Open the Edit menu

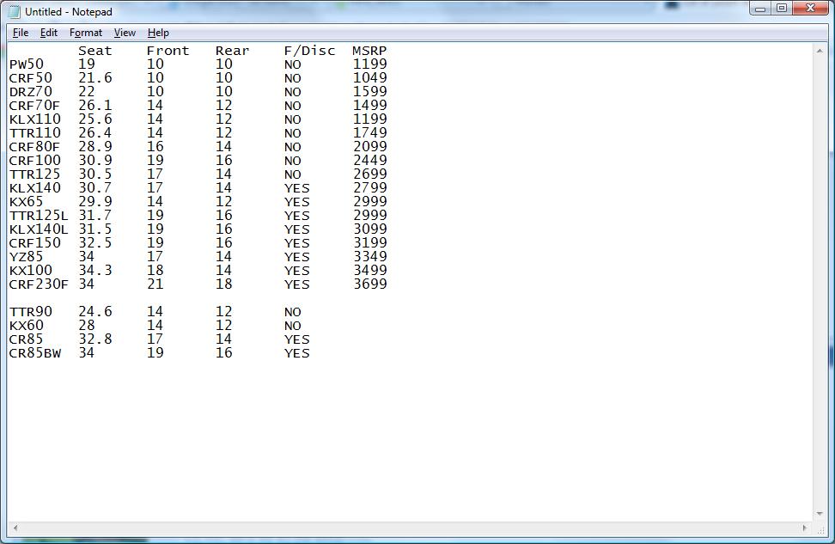coord(48,33)
